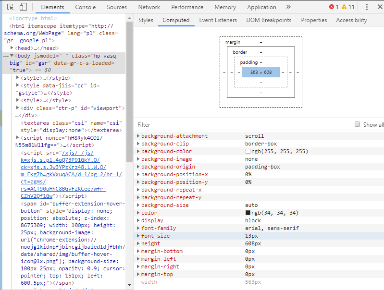This screenshot has width=384, height=290.
Task: Open the Properties pane
Action: 314,20
